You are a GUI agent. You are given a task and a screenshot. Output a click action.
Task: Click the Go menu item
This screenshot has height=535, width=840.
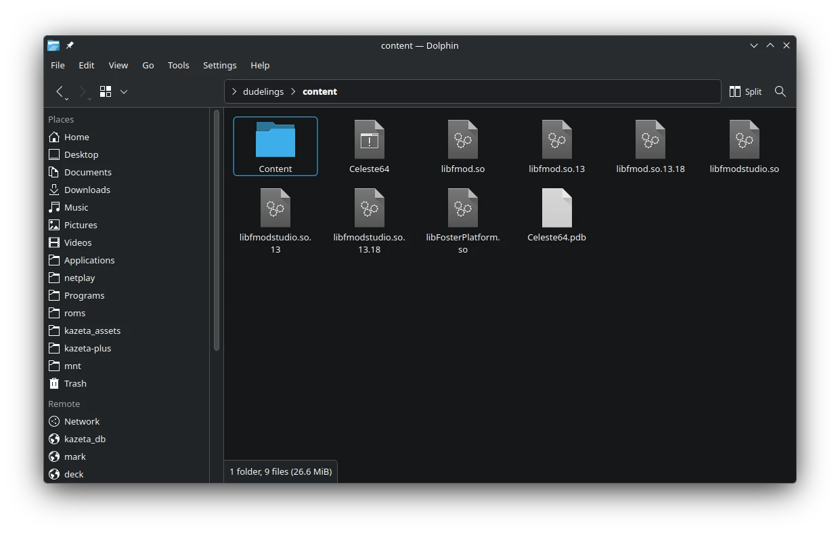tap(148, 65)
